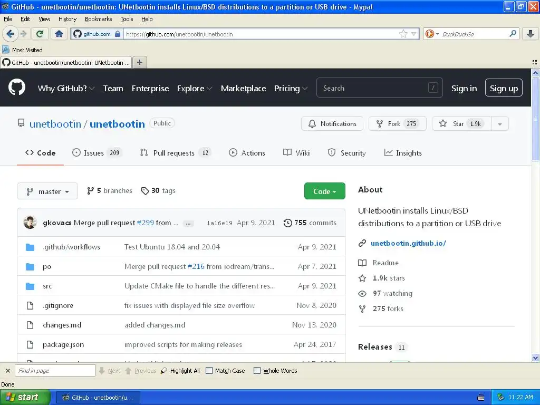The image size is (540, 405).
Task: Switch to the Security tab
Action: [347, 152]
